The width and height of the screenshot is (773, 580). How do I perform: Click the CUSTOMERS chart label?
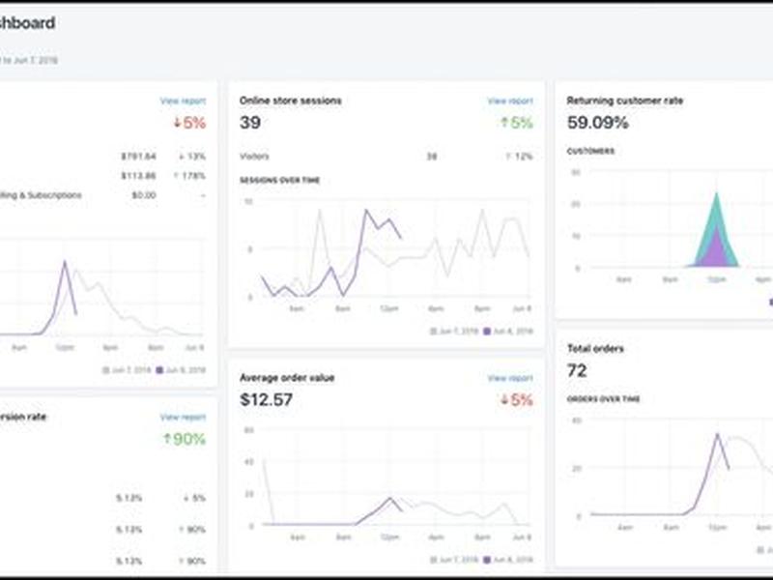coord(590,151)
